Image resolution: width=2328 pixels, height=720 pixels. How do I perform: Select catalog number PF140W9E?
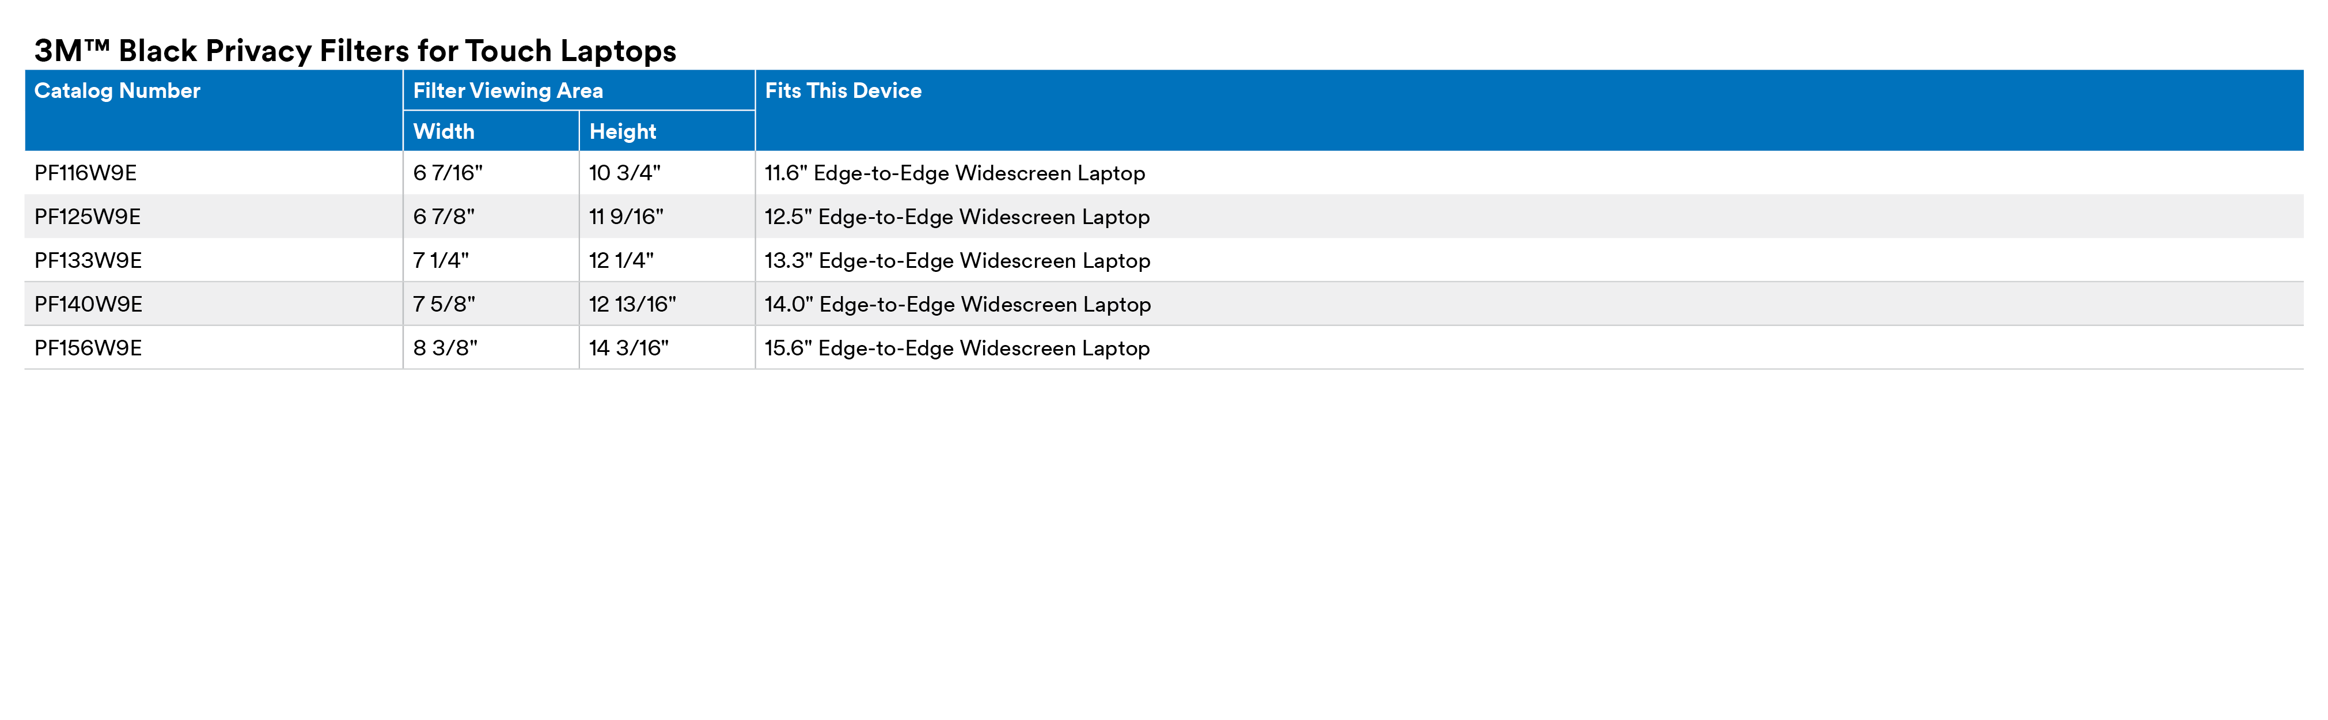pos(88,305)
